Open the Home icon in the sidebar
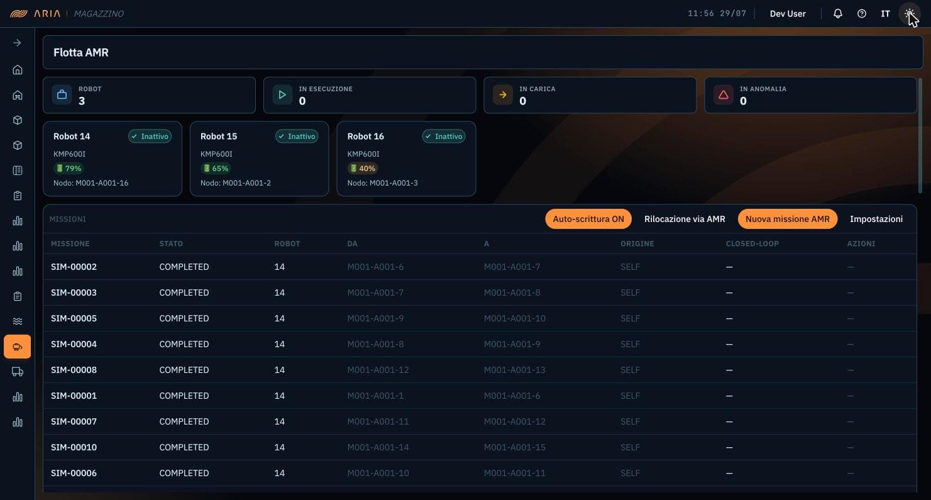The height and width of the screenshot is (500, 931). tap(18, 70)
